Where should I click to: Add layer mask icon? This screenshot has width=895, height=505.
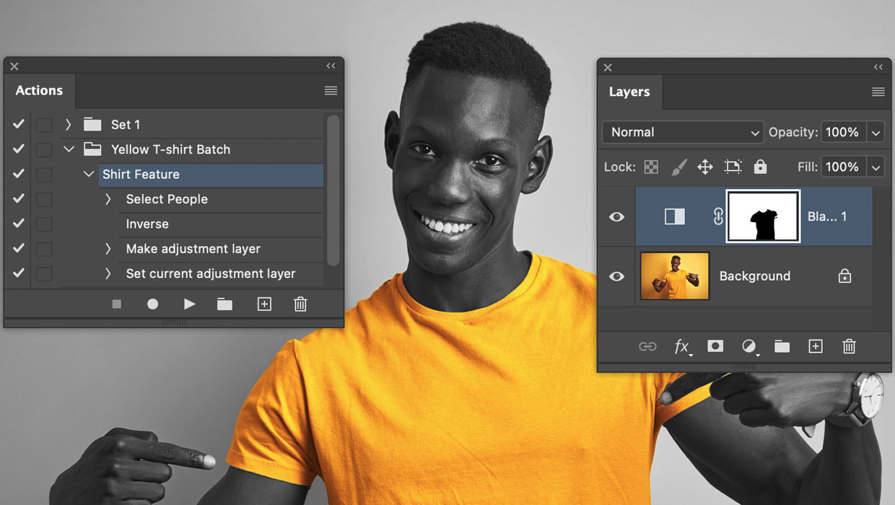coord(715,346)
